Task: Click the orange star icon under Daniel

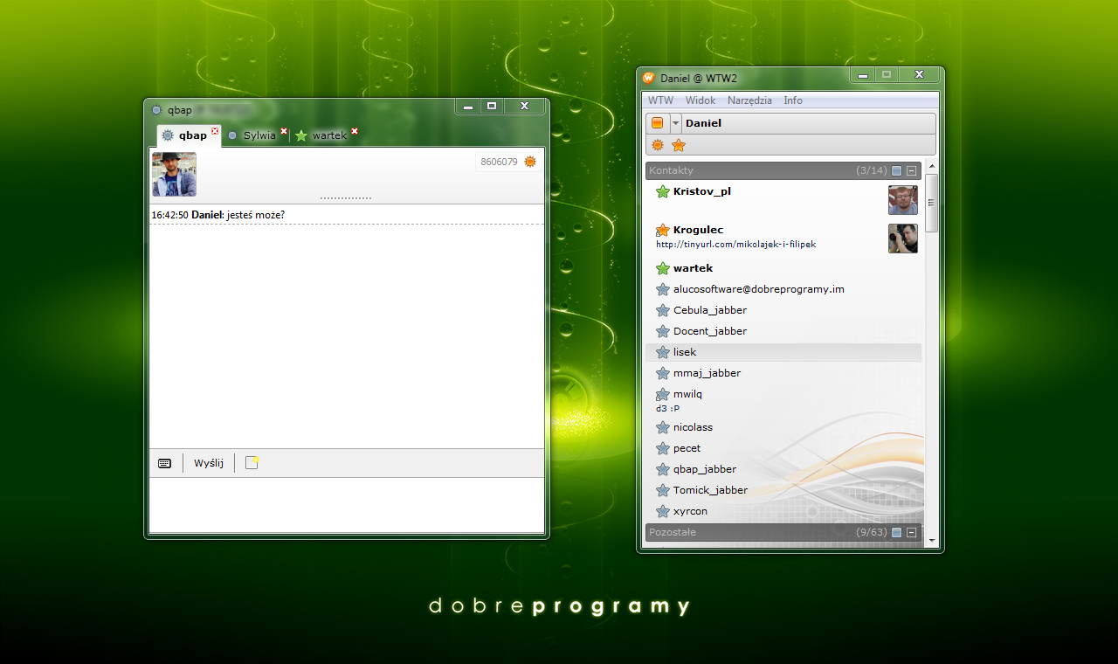Action: tap(679, 145)
